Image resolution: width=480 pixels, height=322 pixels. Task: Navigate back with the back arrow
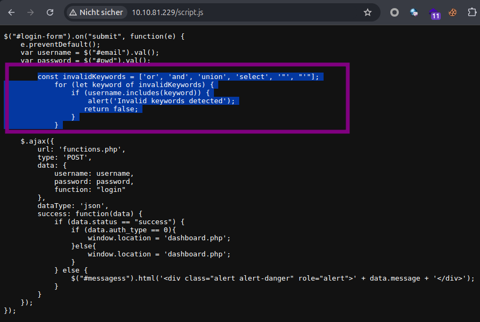[11, 12]
